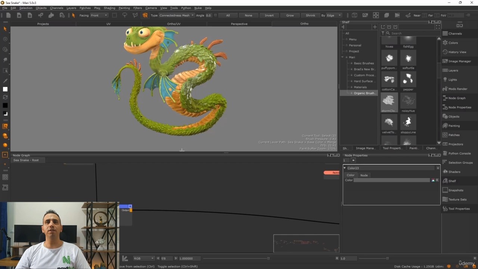
Task: Click the New project icon in toolbar
Action: pos(8,15)
